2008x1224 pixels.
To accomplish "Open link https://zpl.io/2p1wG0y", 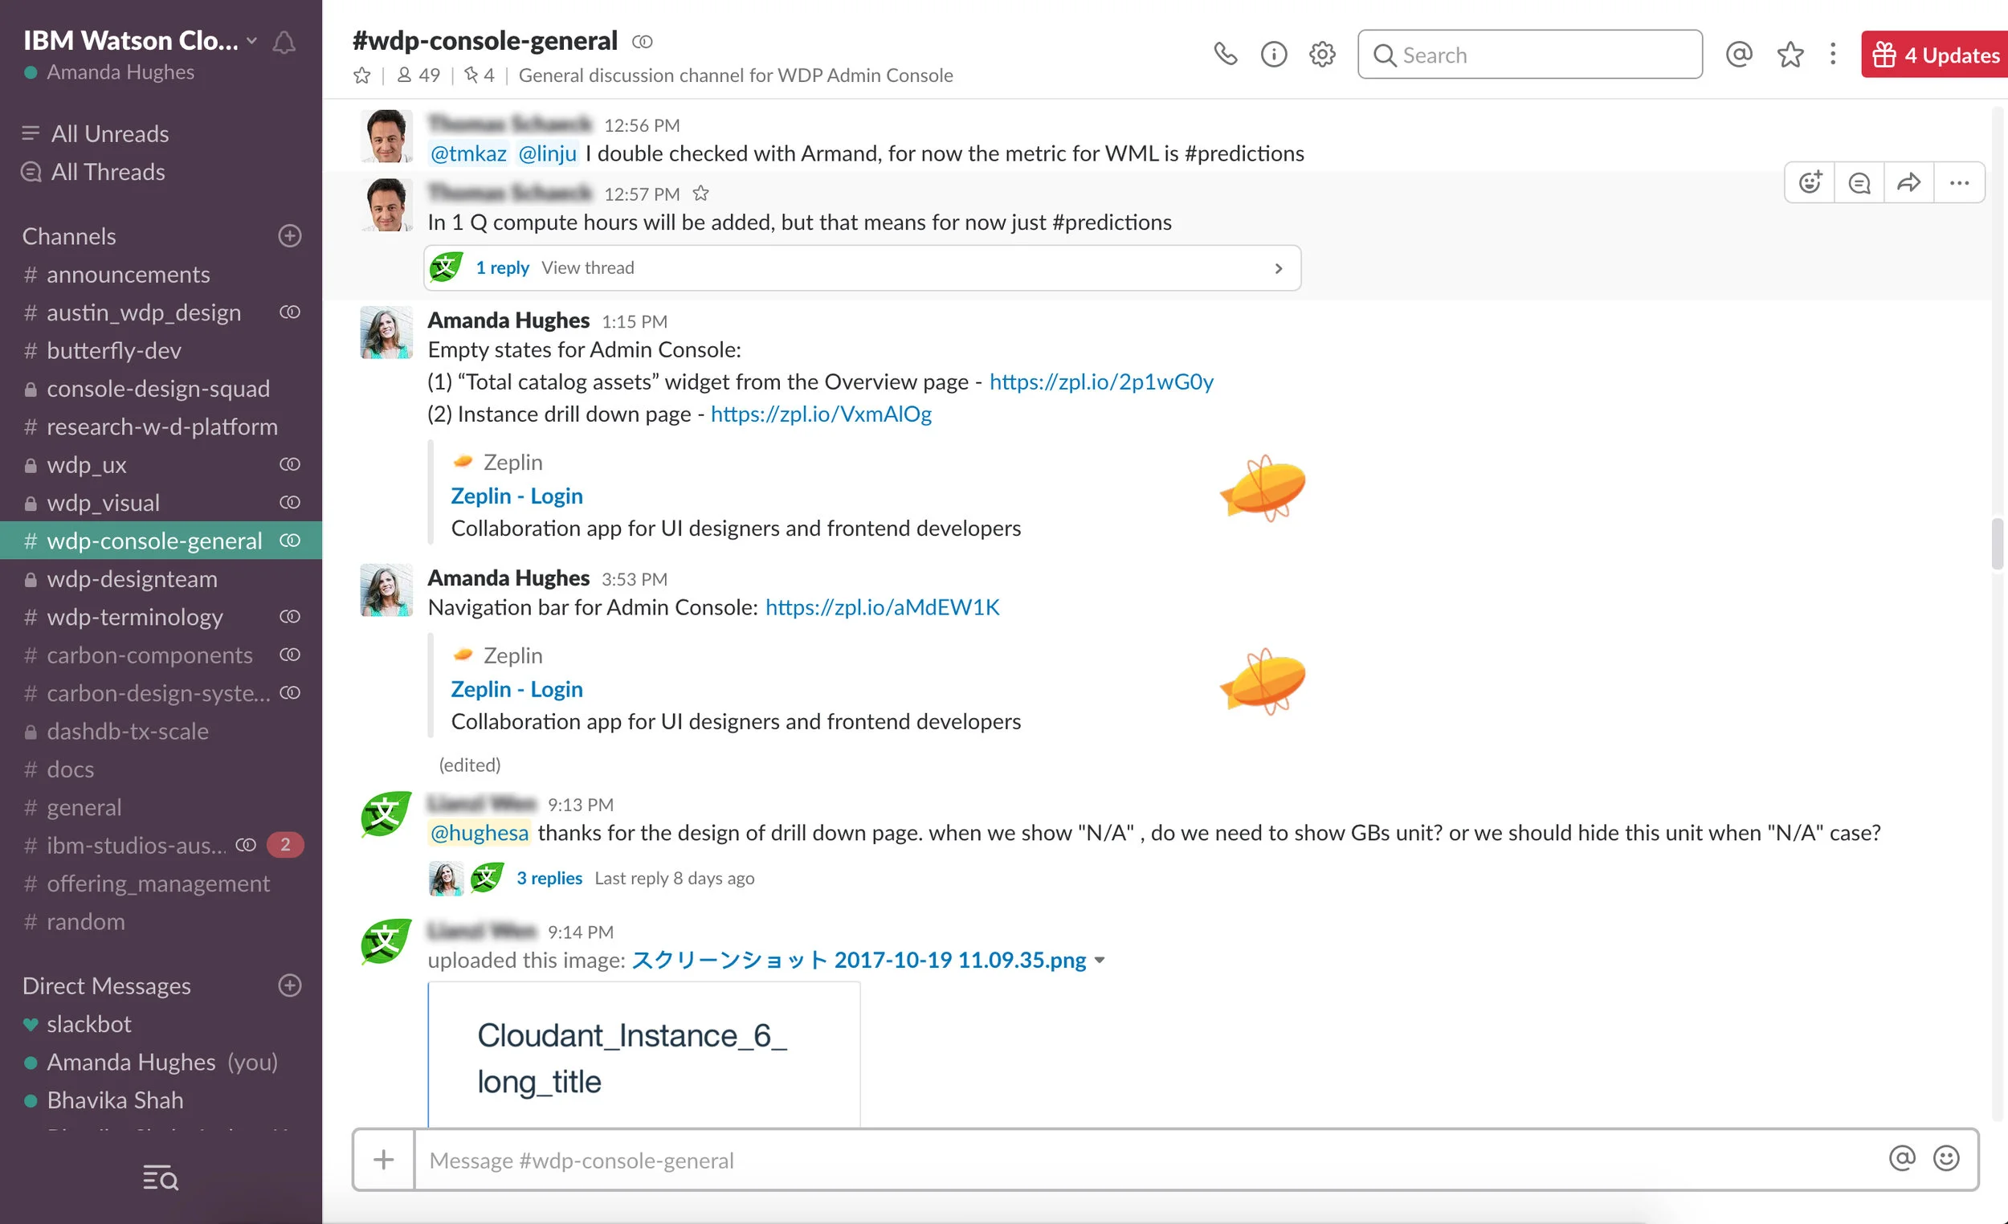I will pyautogui.click(x=1102, y=381).
